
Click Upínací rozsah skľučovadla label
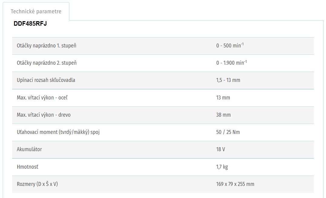pos(46,80)
